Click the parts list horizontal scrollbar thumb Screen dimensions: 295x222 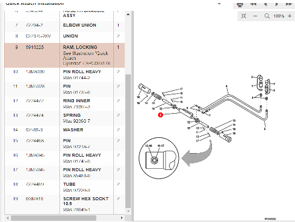tap(53, 218)
